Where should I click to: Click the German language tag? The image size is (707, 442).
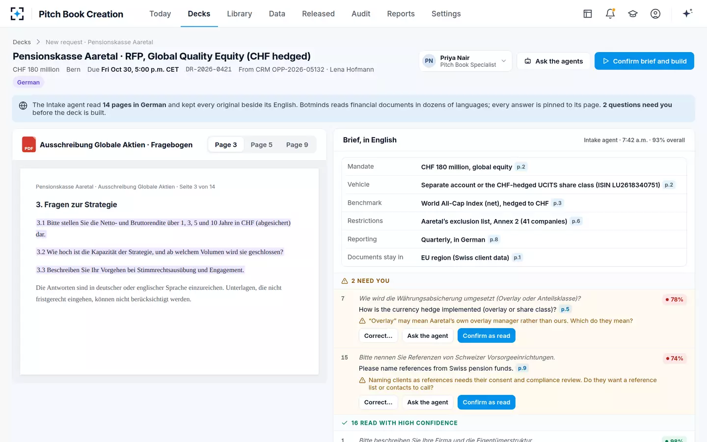(x=28, y=83)
